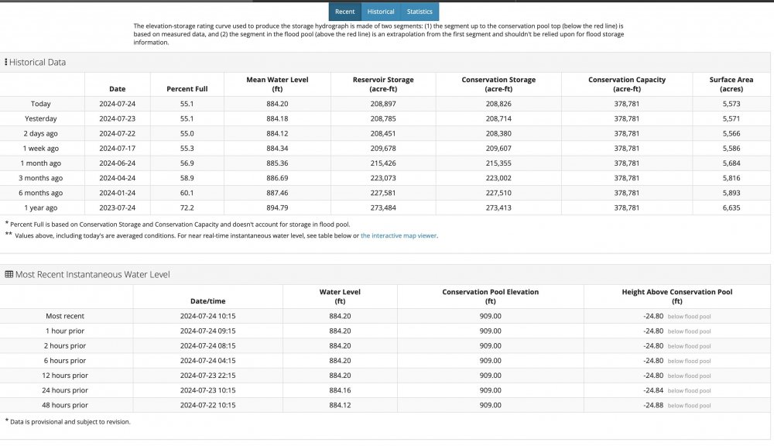
Task: Click the Surface Area column header
Action: [x=731, y=84]
